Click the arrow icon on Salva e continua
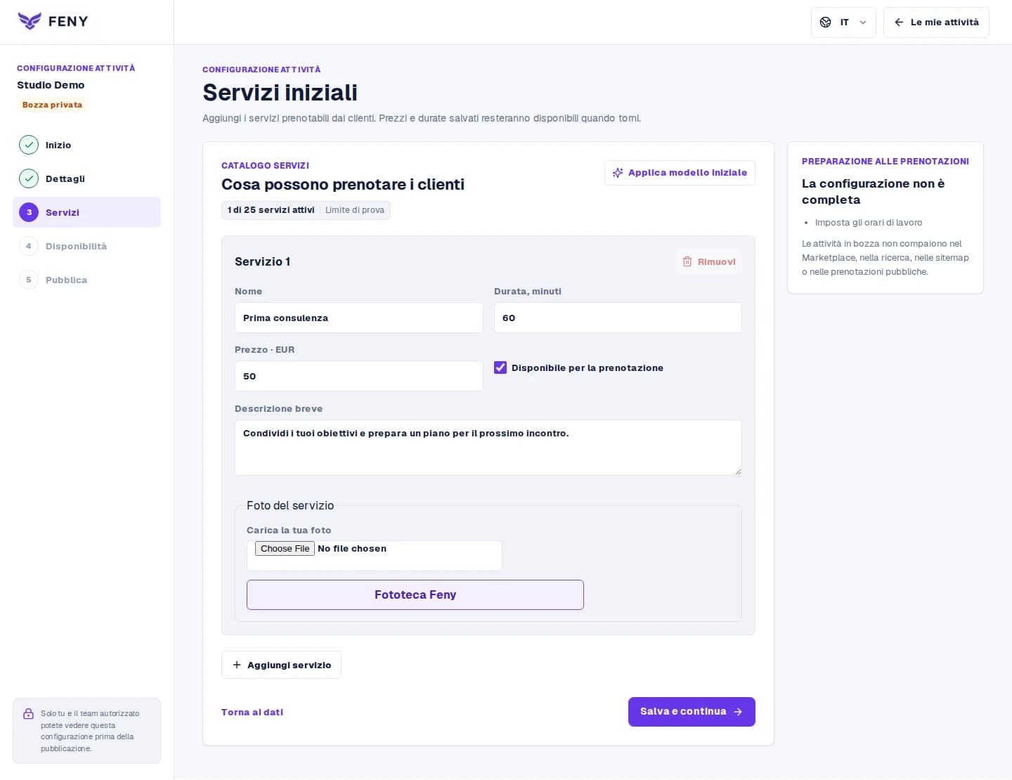1012x780 pixels. [x=738, y=712]
